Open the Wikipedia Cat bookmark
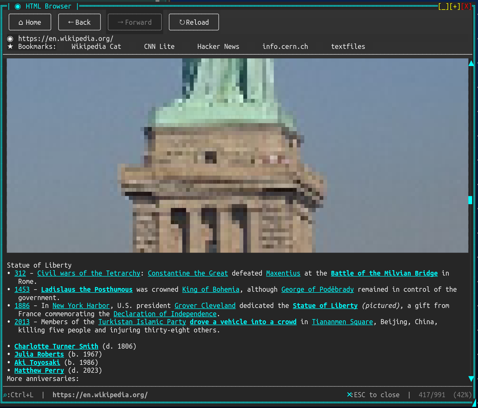The width and height of the screenshot is (478, 408). (96, 47)
